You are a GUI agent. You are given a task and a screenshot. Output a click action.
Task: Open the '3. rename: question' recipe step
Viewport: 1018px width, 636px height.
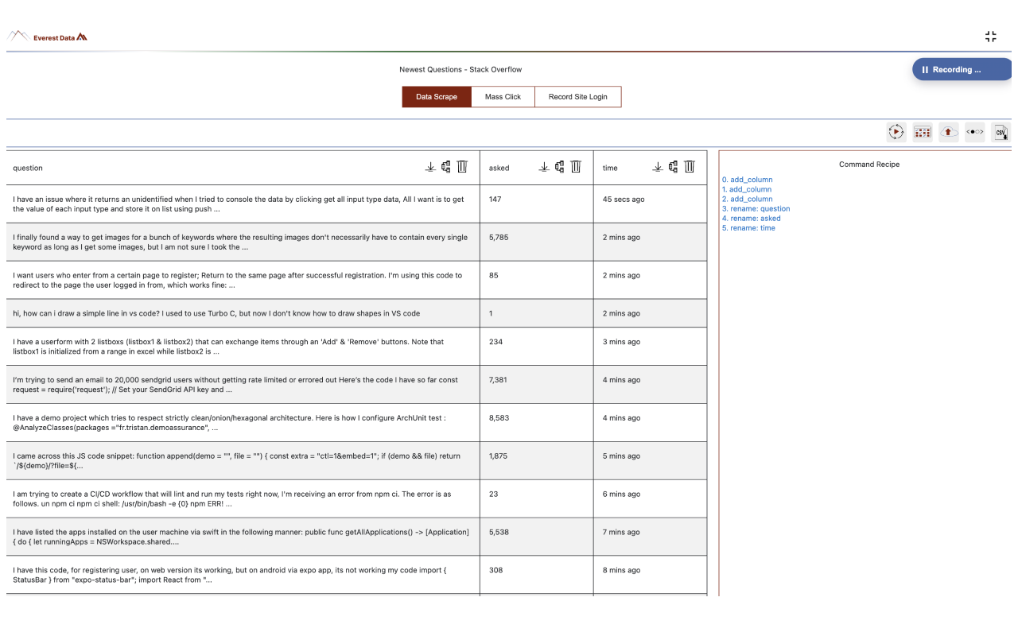[756, 208]
